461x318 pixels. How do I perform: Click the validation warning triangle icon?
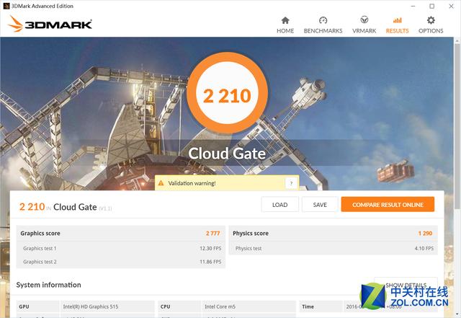tap(161, 183)
